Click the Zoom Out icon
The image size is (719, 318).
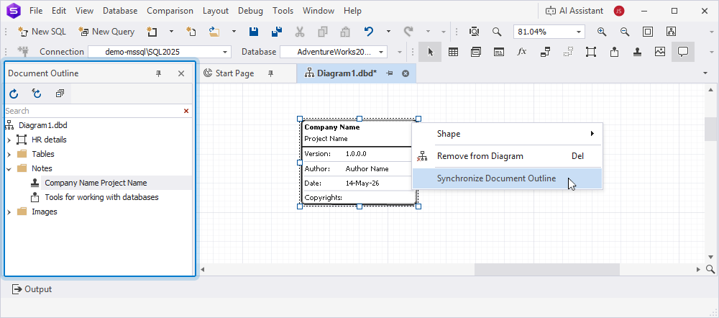[625, 32]
